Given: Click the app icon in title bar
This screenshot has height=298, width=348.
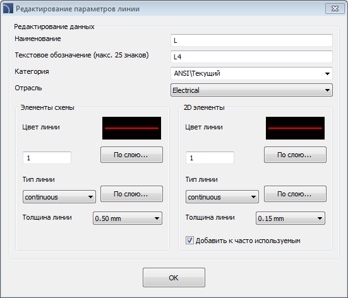Looking at the screenshot, I should tap(8, 9).
